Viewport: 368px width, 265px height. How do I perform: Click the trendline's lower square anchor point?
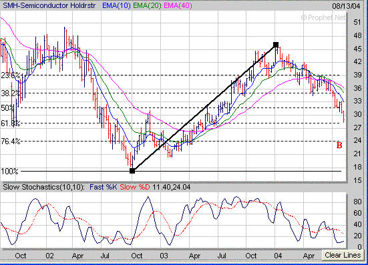pyautogui.click(x=132, y=171)
